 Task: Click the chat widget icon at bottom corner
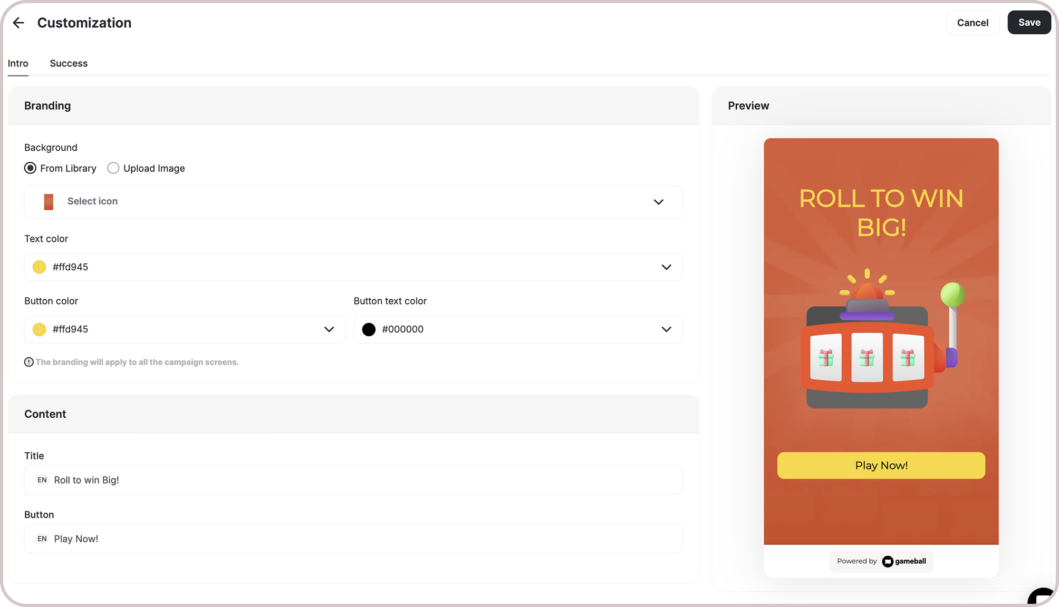tap(1042, 598)
